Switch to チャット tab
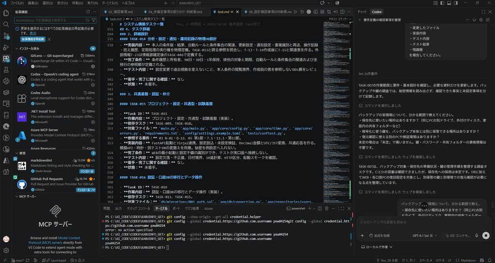The height and width of the screenshot is (263, 495). coord(362,12)
